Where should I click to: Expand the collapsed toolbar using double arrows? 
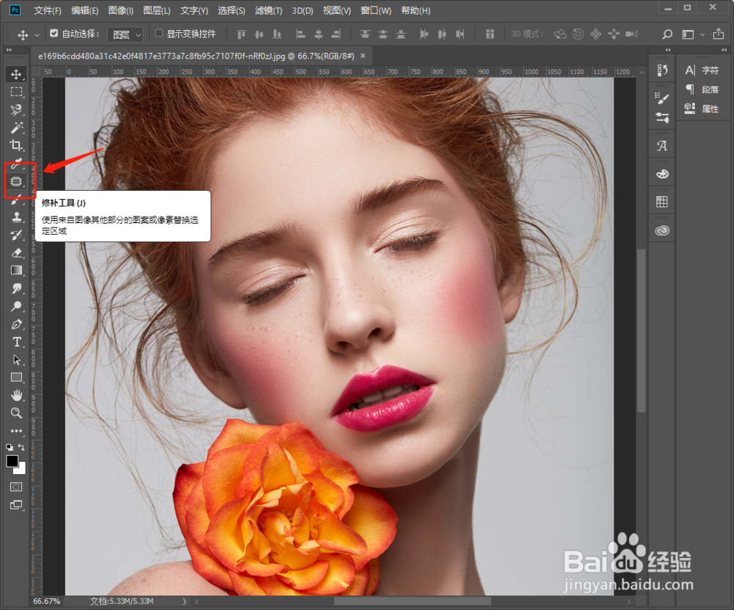click(x=9, y=50)
